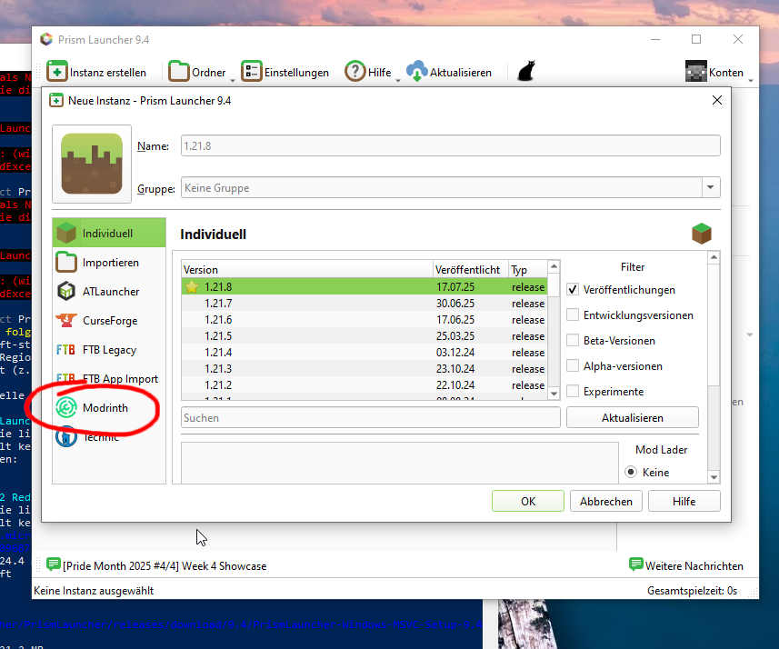779x649 pixels.
Task: Choose FTB Legacy from the sidebar
Action: (x=108, y=350)
